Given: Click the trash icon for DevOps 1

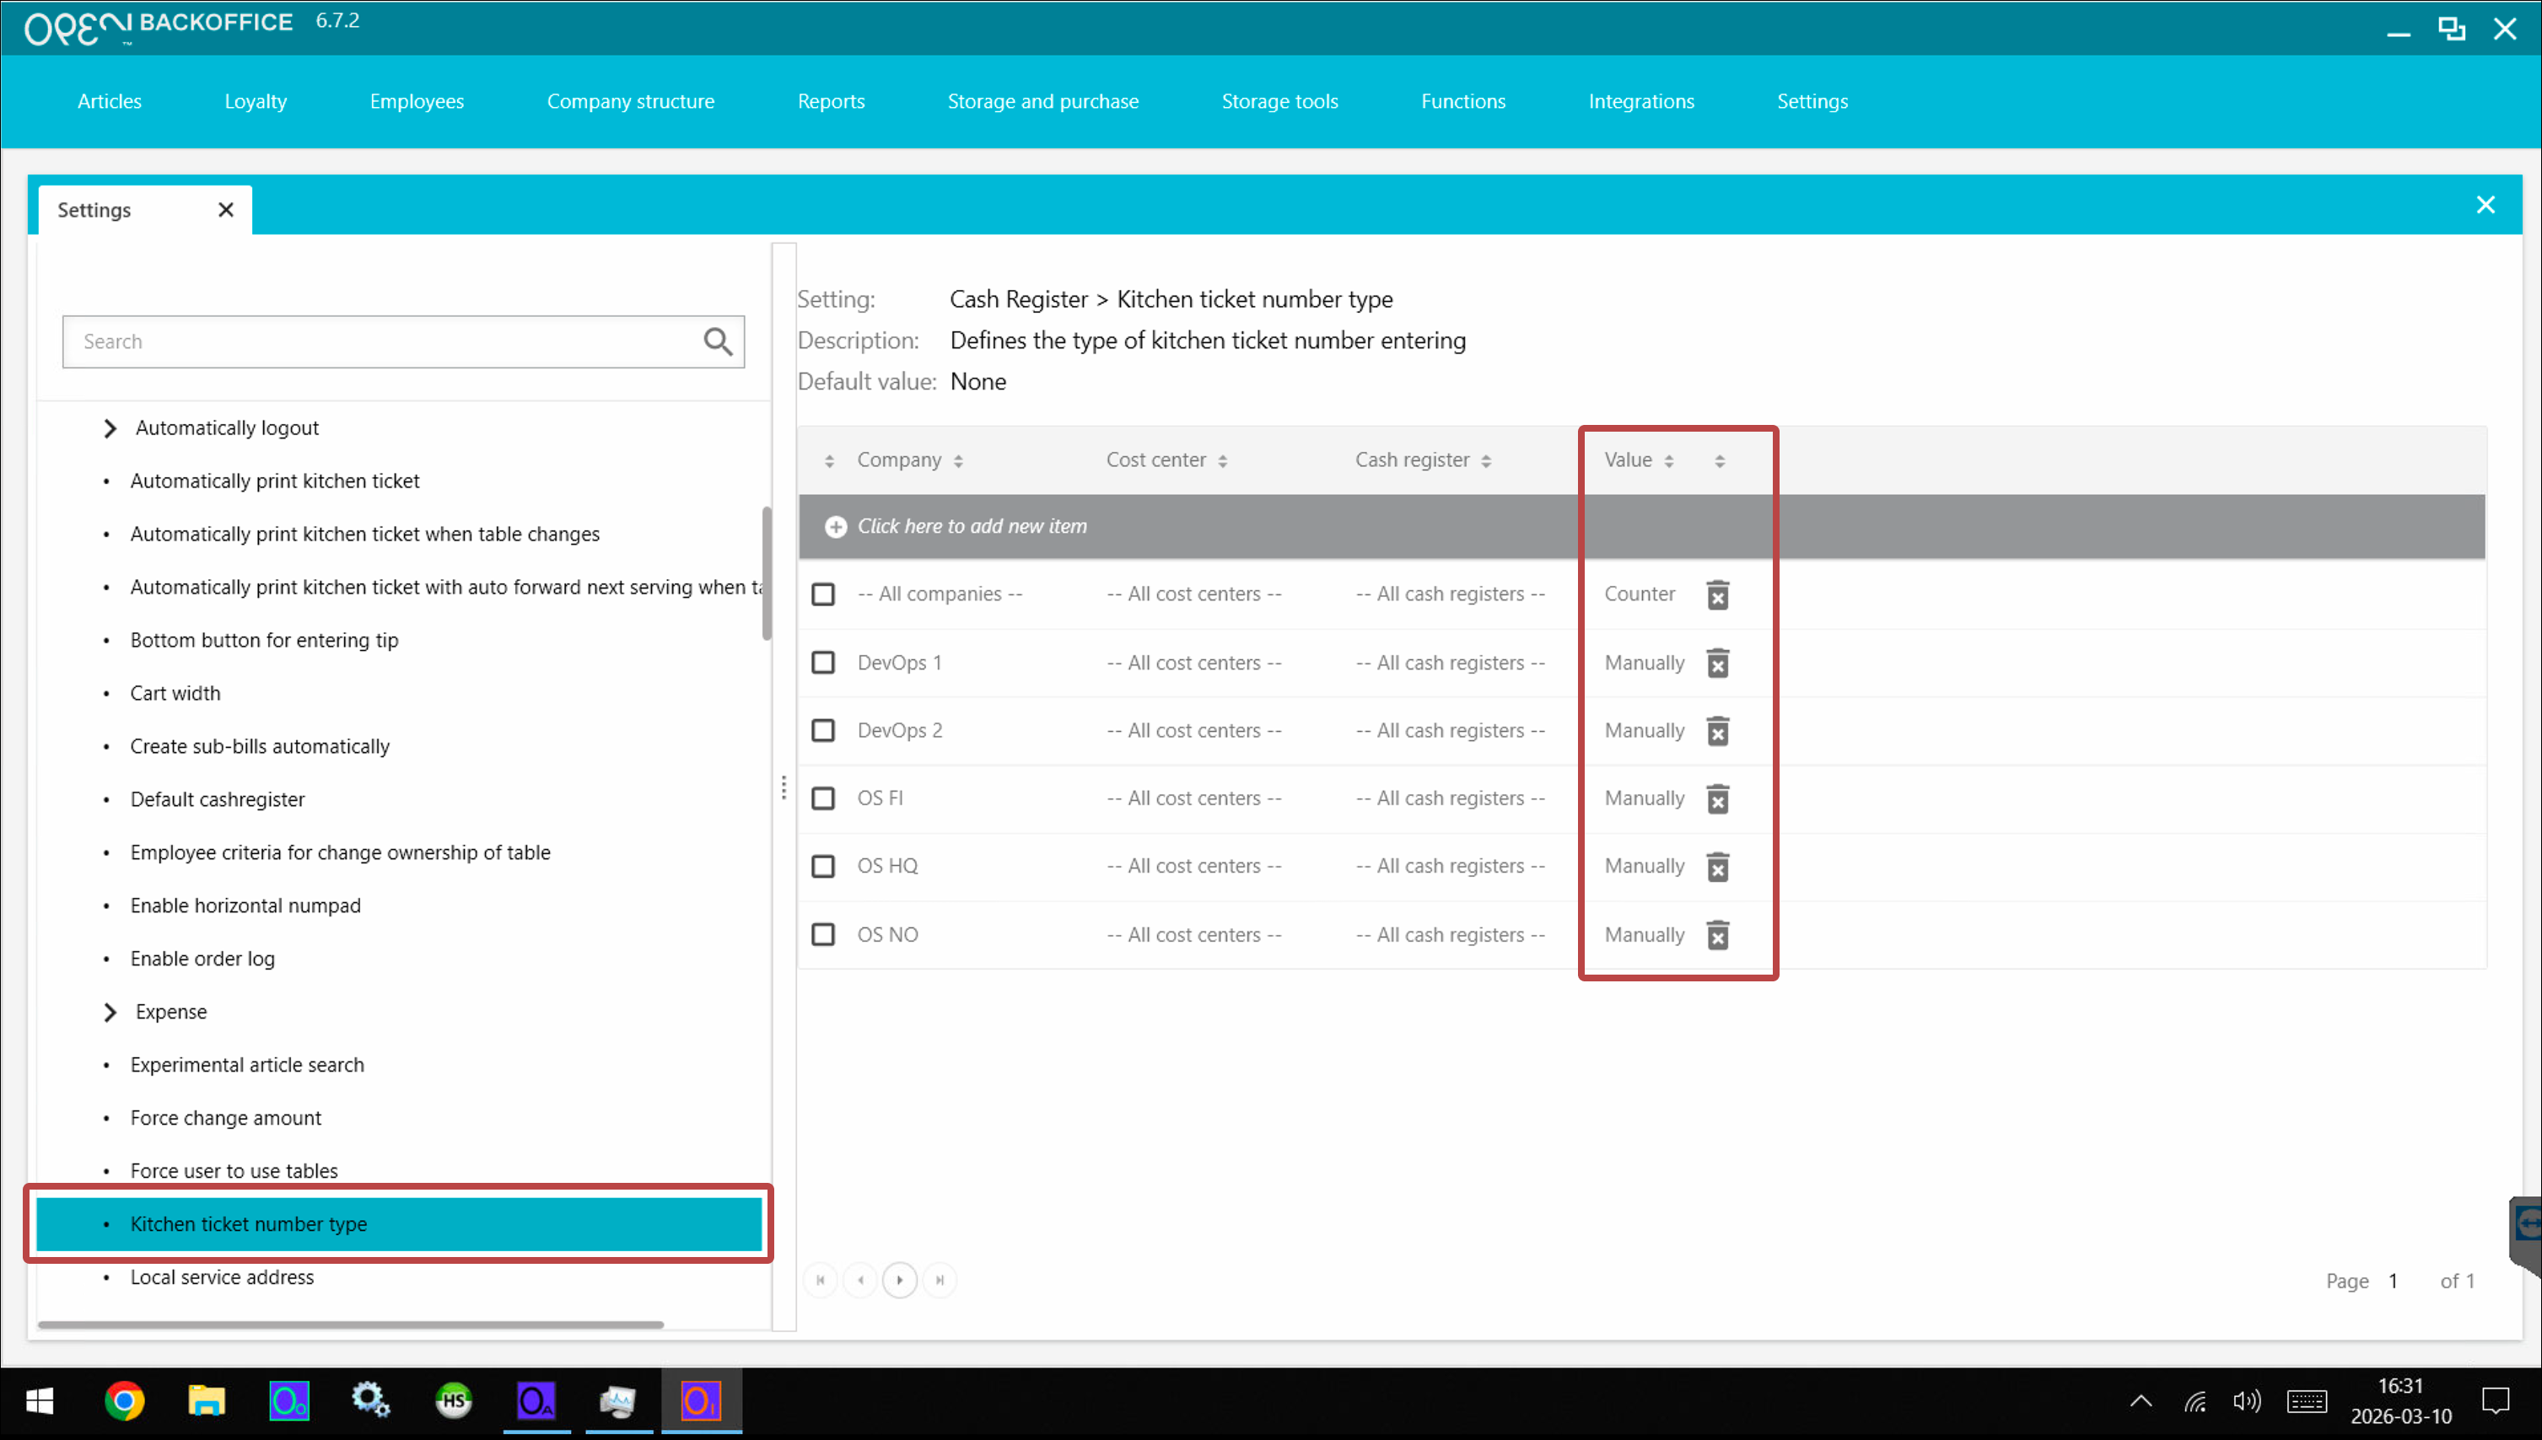Looking at the screenshot, I should coord(1717,663).
